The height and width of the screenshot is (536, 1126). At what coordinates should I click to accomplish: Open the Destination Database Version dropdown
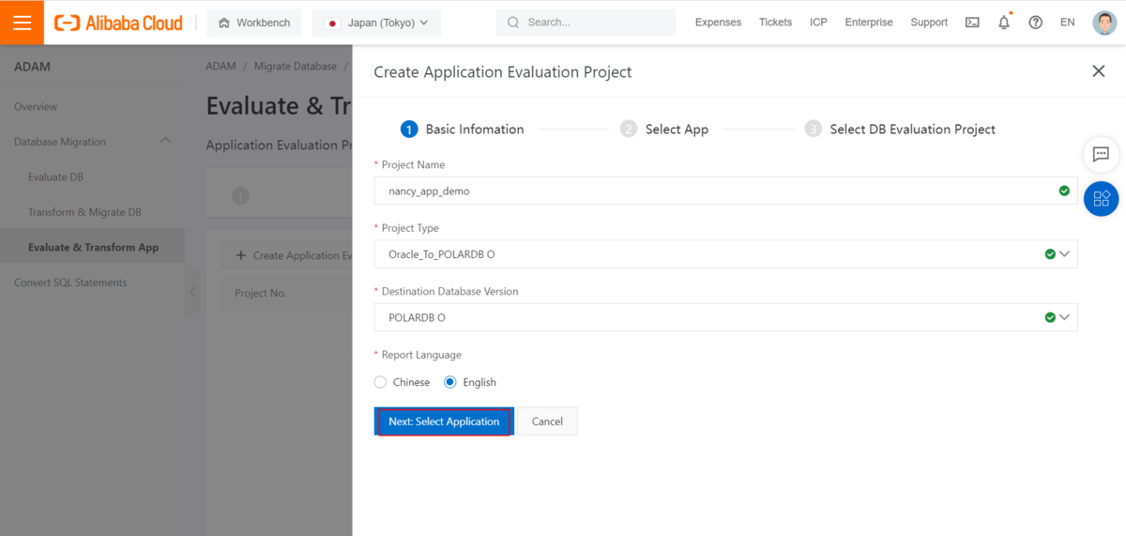[x=725, y=317]
